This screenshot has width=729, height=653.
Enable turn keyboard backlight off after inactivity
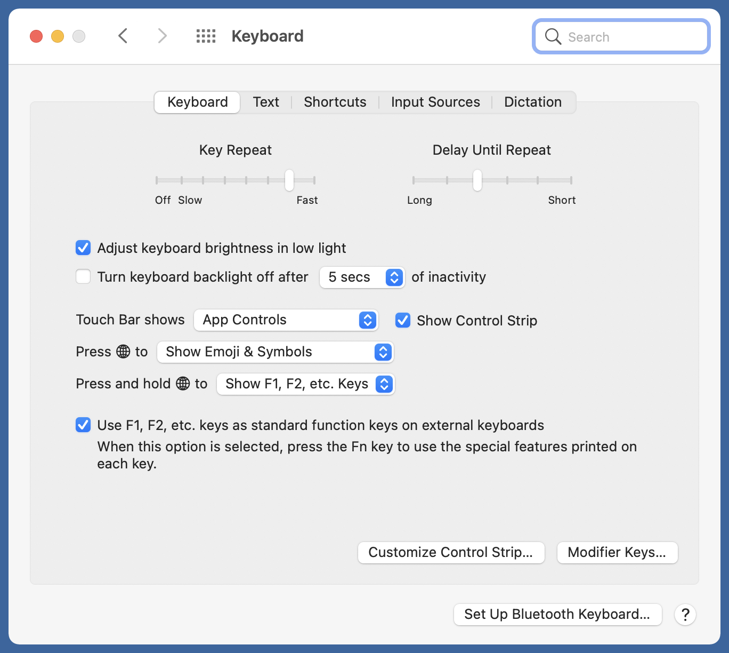[83, 277]
